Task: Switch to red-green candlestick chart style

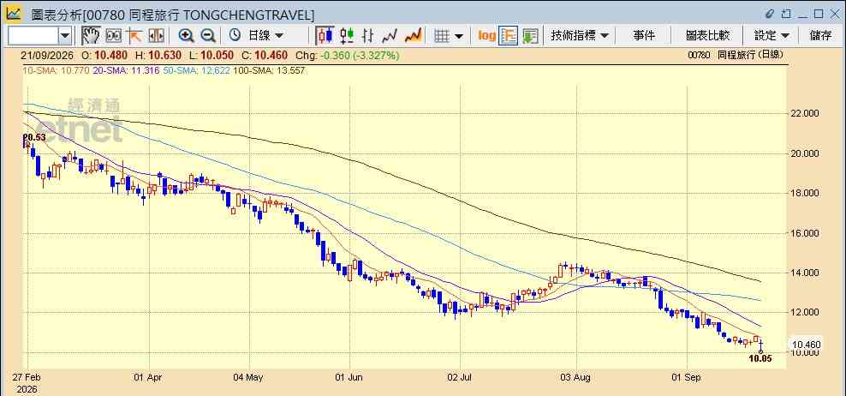Action: (x=347, y=36)
